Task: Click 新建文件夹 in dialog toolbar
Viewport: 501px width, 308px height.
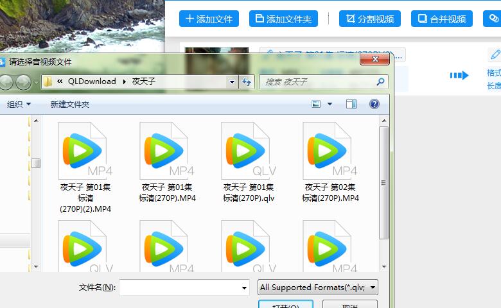Action: (69, 105)
